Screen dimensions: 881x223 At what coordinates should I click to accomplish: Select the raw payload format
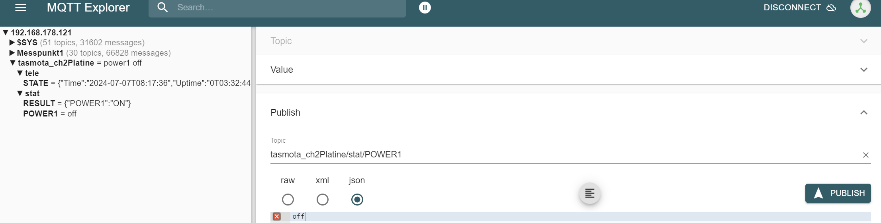pos(288,199)
